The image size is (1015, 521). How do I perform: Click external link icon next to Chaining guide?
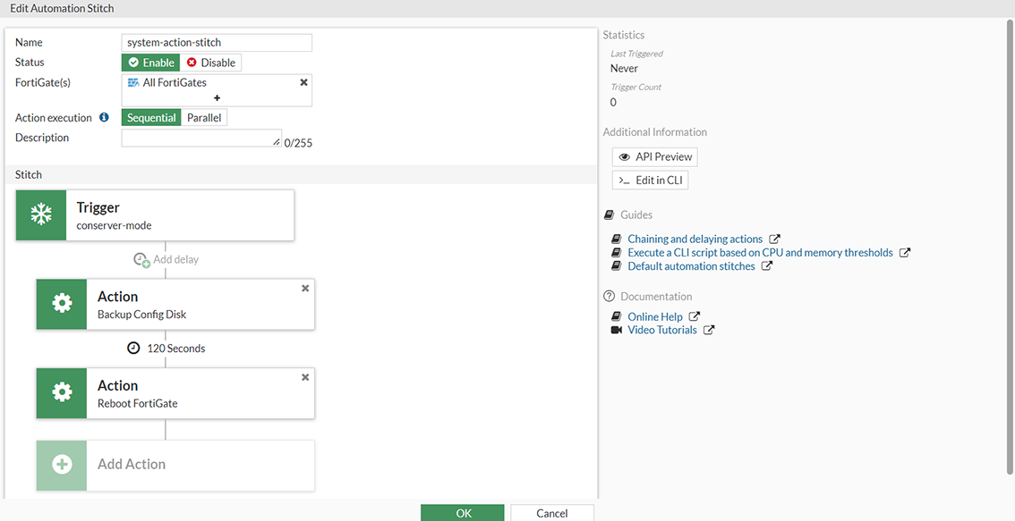click(774, 239)
